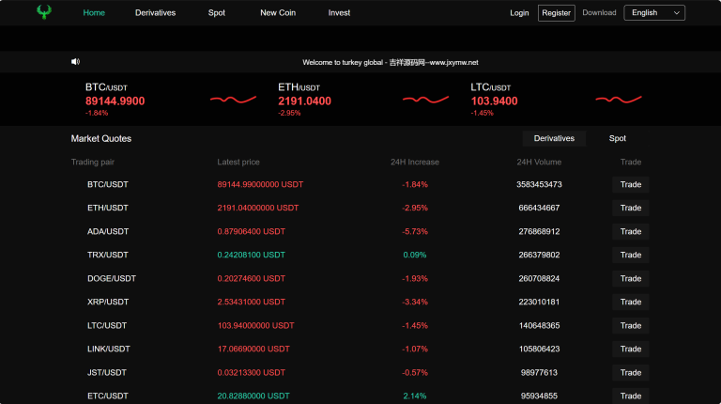
Task: Go to the Home menu
Action: [x=94, y=13]
